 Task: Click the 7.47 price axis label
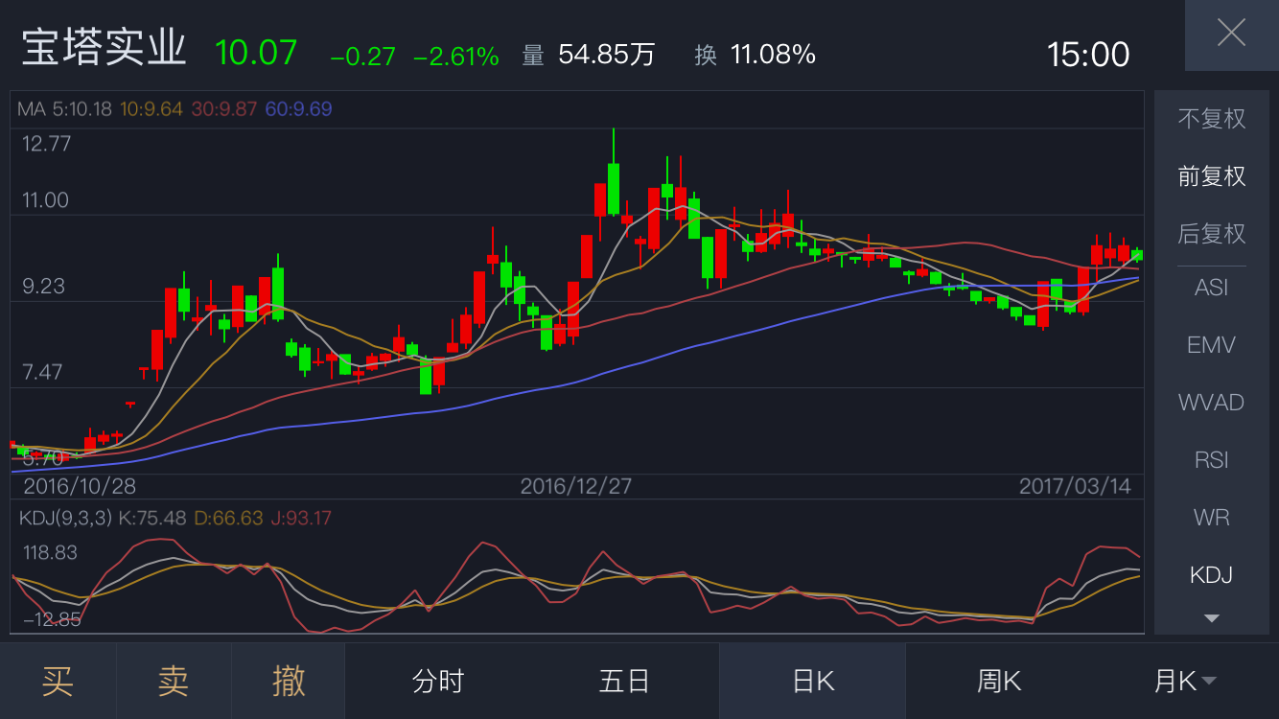coord(44,372)
